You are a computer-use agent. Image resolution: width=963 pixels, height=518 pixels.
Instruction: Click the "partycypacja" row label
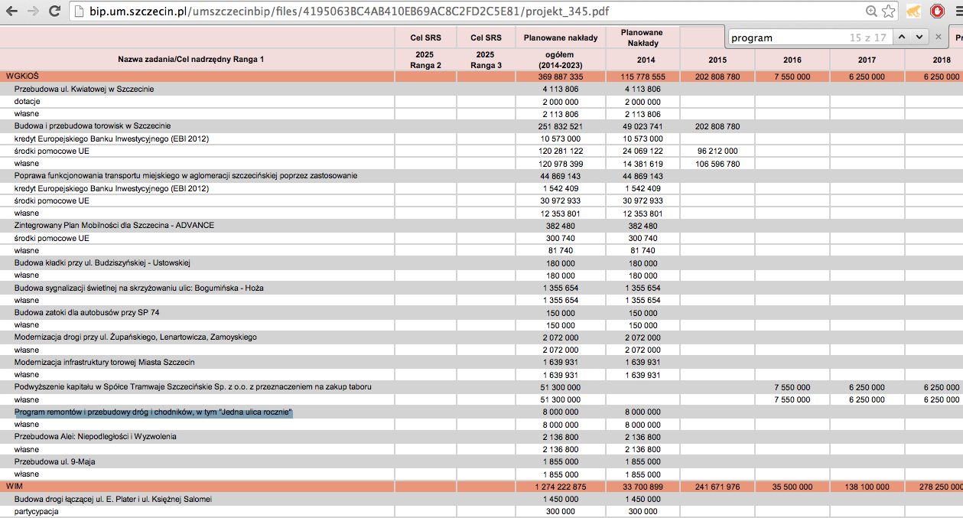tap(36, 511)
